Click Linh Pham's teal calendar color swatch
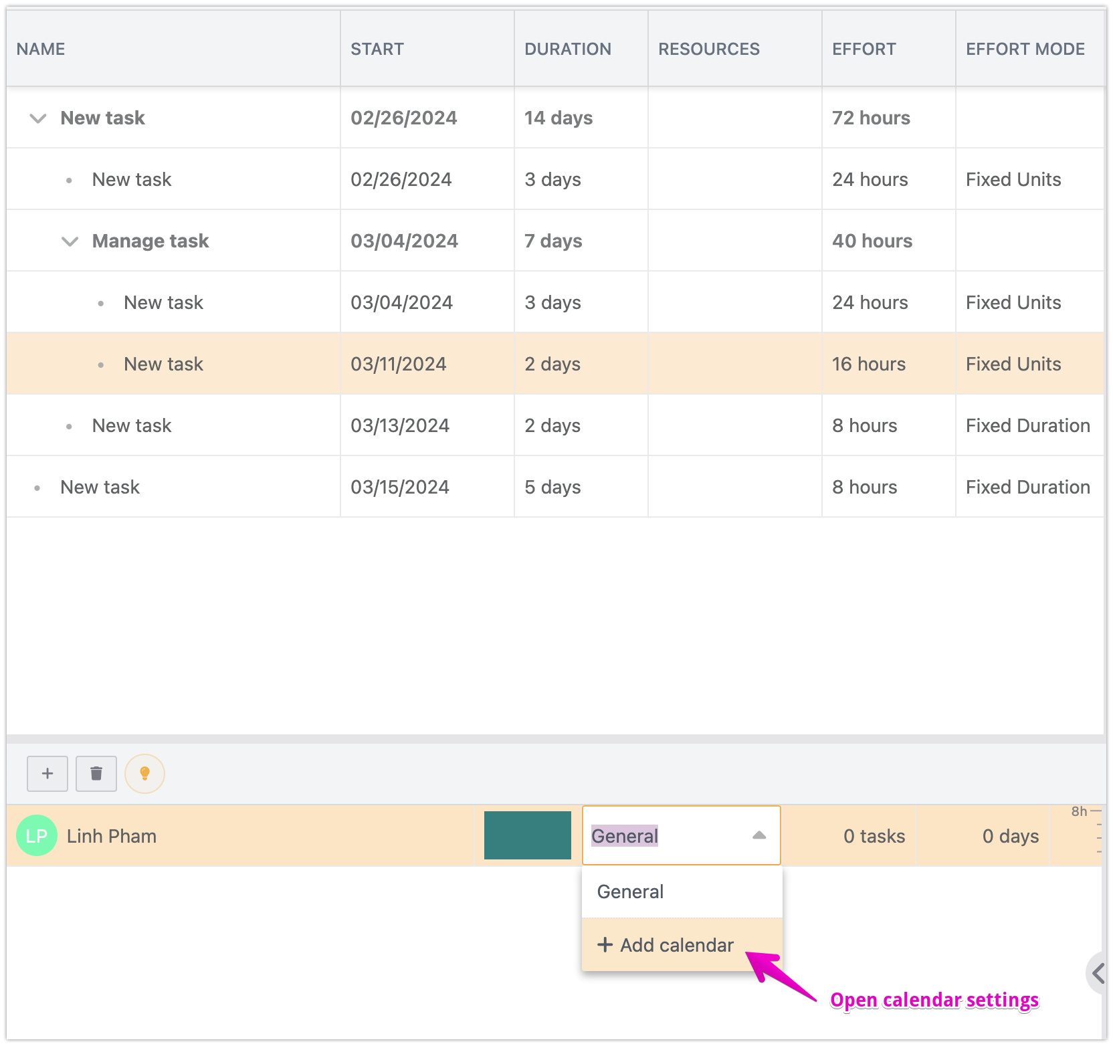The height and width of the screenshot is (1046, 1113). pyautogui.click(x=527, y=835)
